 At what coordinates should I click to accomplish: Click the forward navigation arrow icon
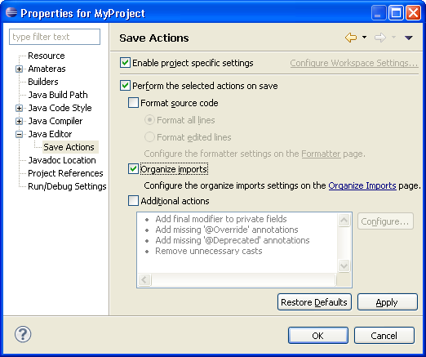pos(380,38)
